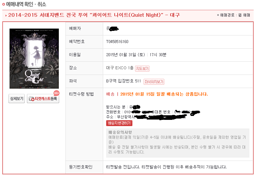The height and width of the screenshot is (177, 255).
Task: Click the B구역 입장번호 511 seat text
Action: tap(124, 81)
